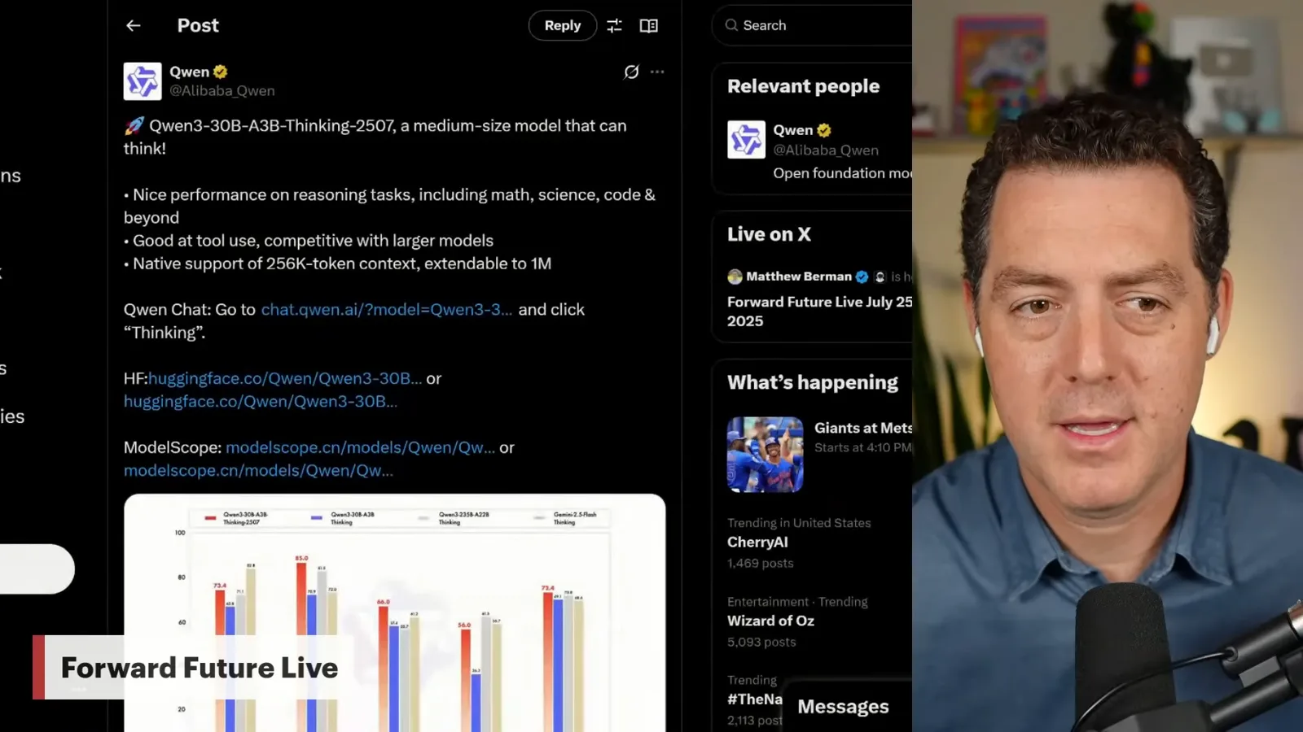Image resolution: width=1303 pixels, height=732 pixels.
Task: Open the first ModelScope link after 'ModelScope:'
Action: point(360,448)
